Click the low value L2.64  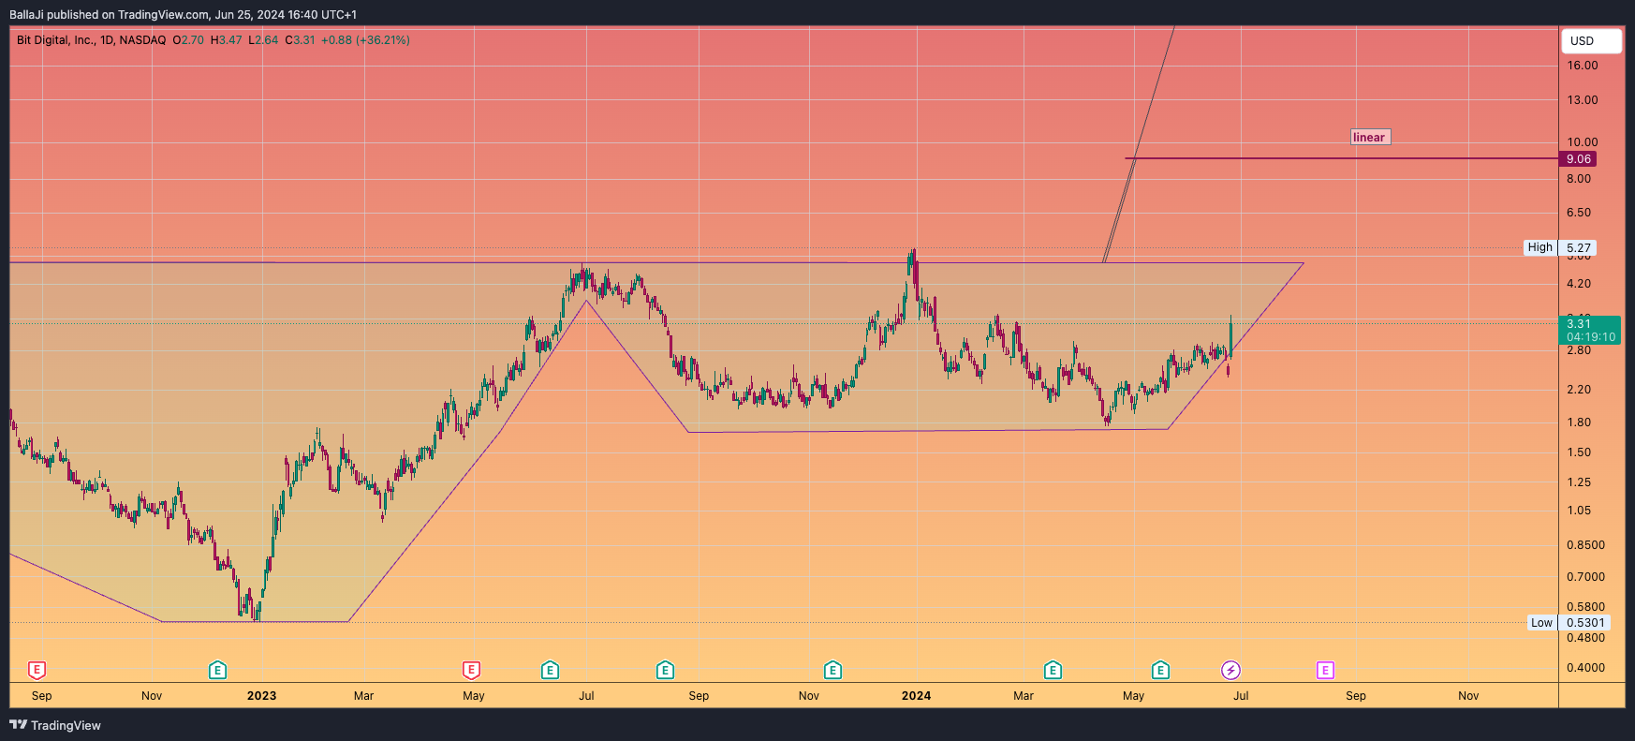[x=263, y=40]
